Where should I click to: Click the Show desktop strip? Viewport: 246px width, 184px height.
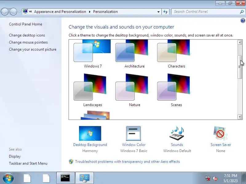tap(244, 178)
